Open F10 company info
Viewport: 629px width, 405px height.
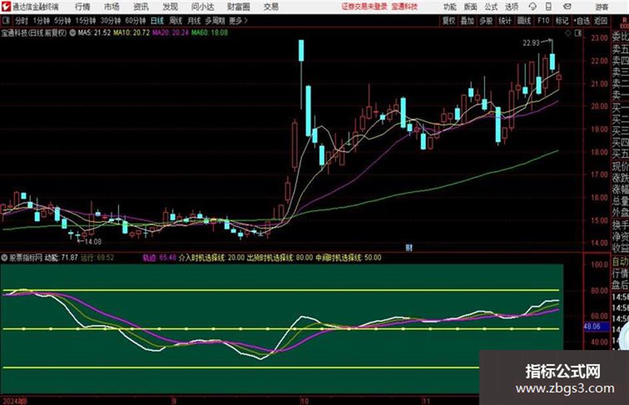(x=543, y=21)
